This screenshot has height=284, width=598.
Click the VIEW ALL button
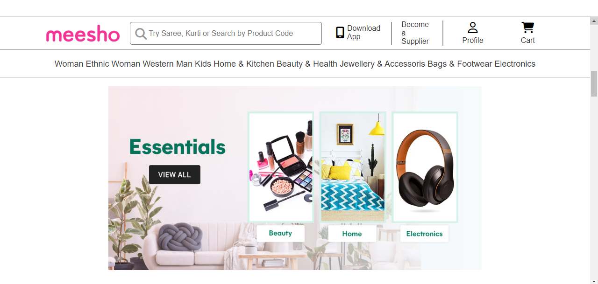point(175,174)
